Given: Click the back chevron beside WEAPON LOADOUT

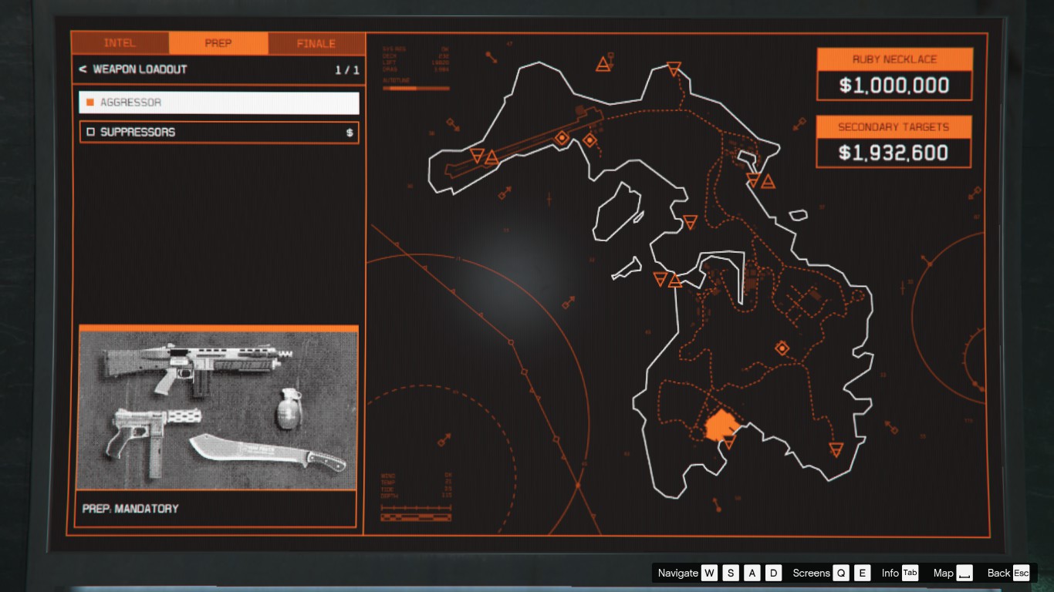Looking at the screenshot, I should click(83, 69).
